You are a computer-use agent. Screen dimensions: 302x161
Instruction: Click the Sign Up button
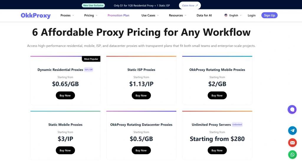click(x=269, y=15)
